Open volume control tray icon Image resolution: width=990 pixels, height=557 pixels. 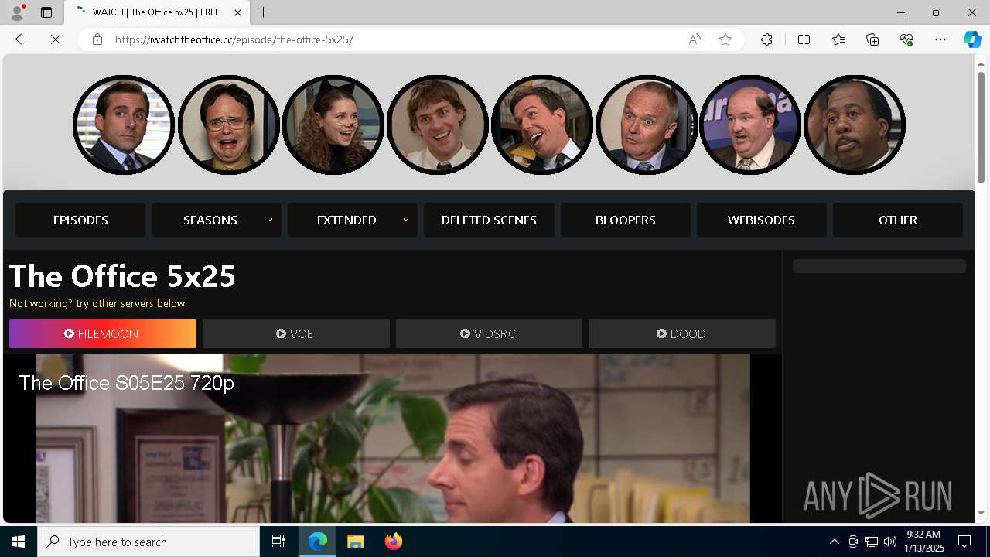pos(890,542)
